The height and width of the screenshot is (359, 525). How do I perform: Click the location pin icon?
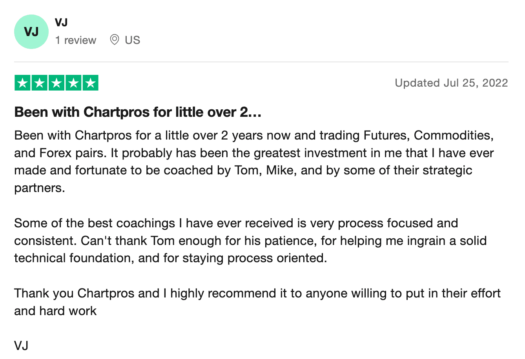114,40
